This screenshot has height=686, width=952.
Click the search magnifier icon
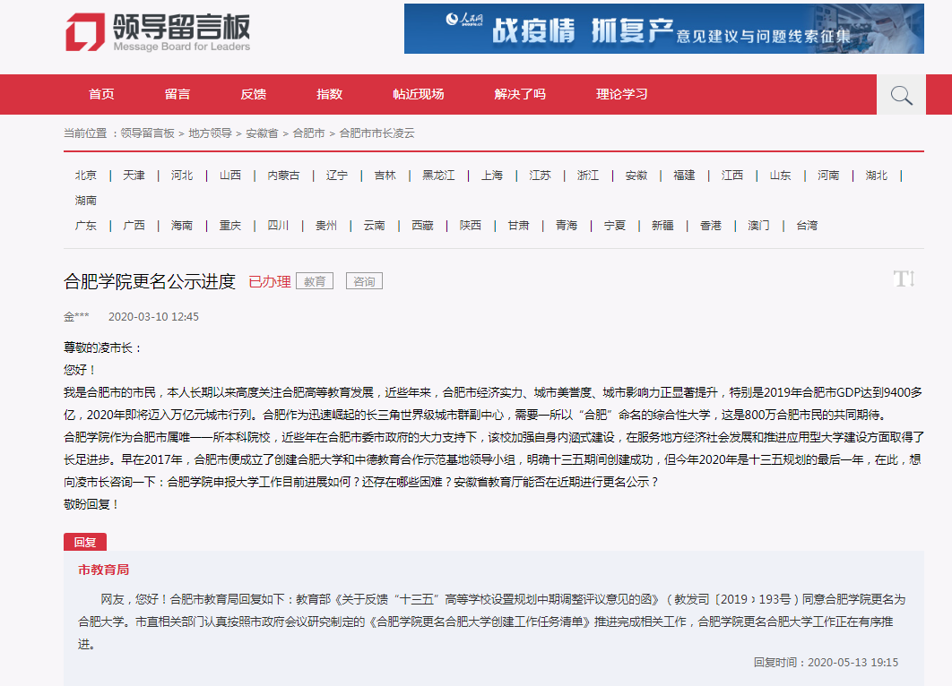(x=901, y=95)
